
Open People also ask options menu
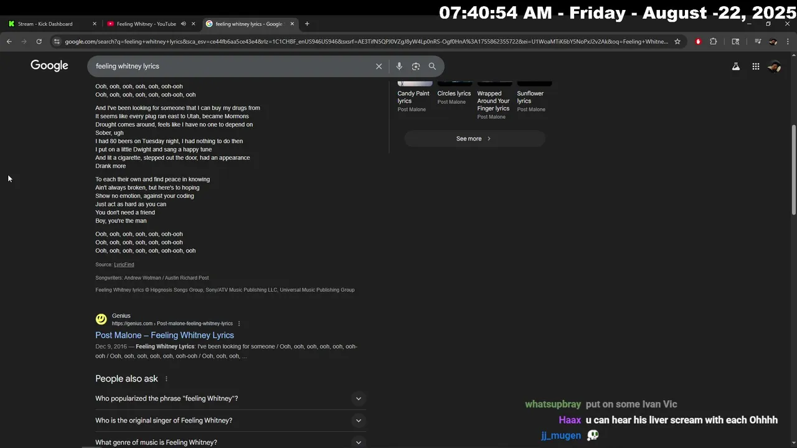pos(166,379)
